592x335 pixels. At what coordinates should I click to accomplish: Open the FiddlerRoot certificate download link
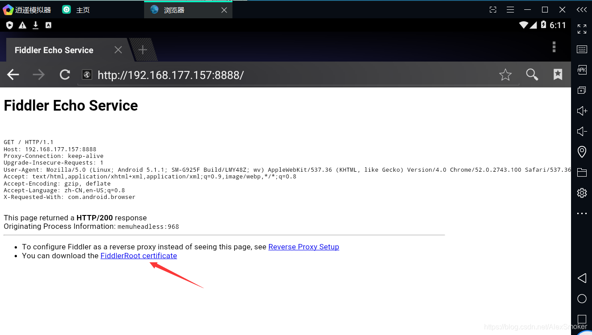coord(139,256)
